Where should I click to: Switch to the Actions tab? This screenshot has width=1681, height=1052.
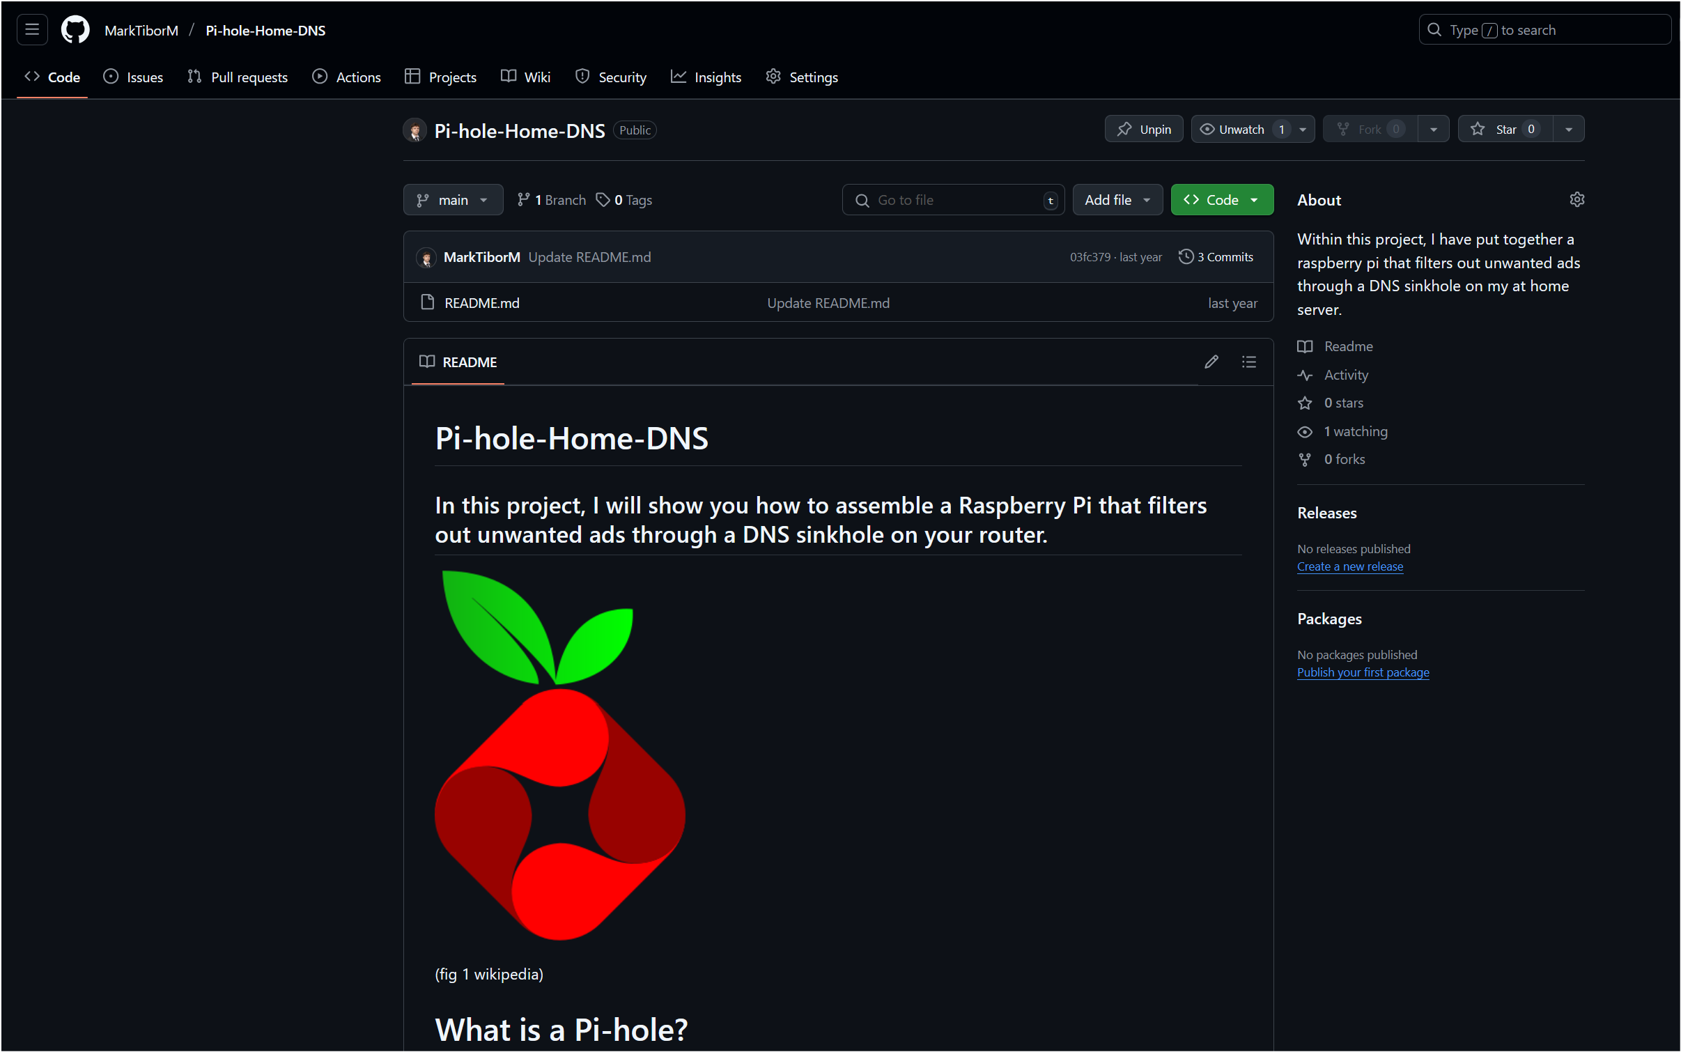tap(346, 77)
